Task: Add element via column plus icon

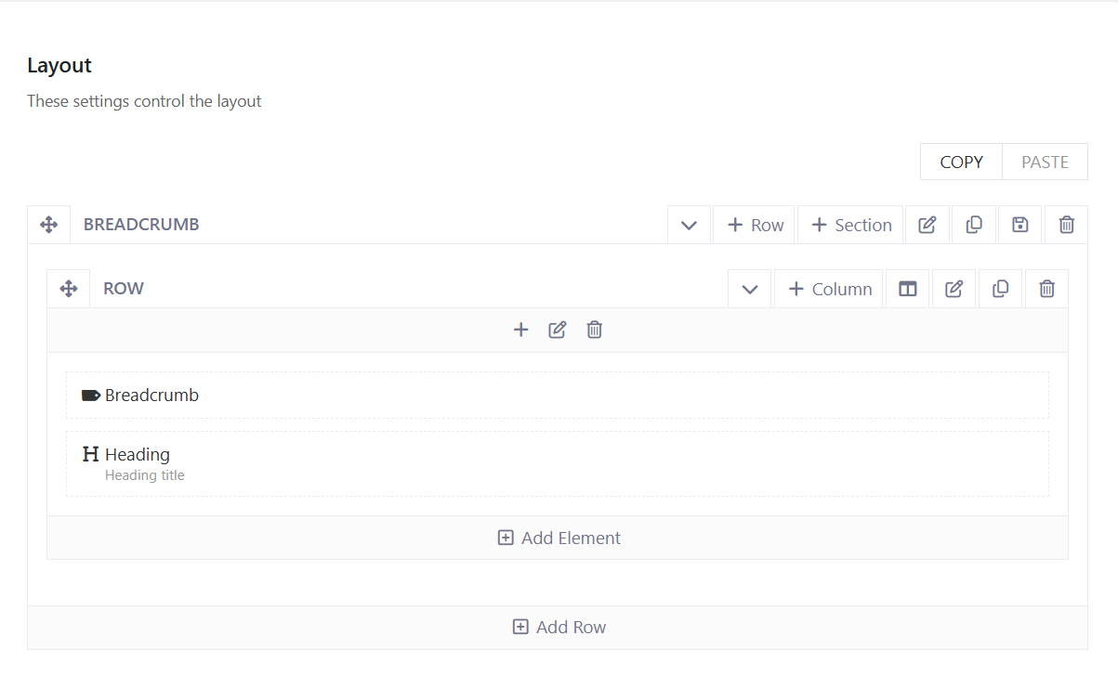Action: click(520, 330)
